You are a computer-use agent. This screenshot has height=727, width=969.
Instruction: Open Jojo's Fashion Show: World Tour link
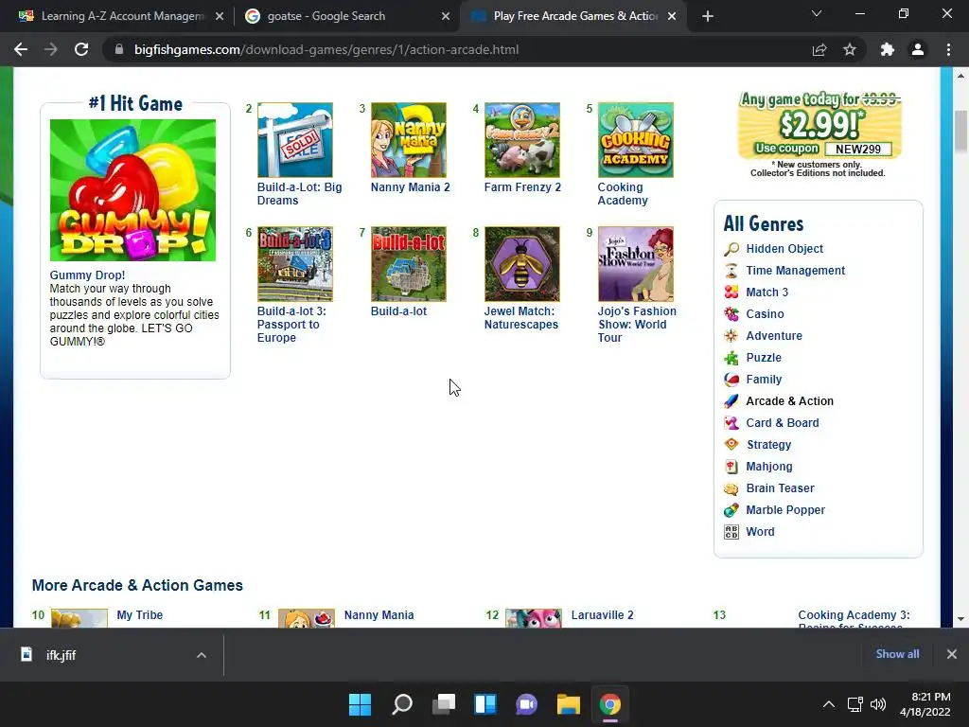[x=637, y=325]
